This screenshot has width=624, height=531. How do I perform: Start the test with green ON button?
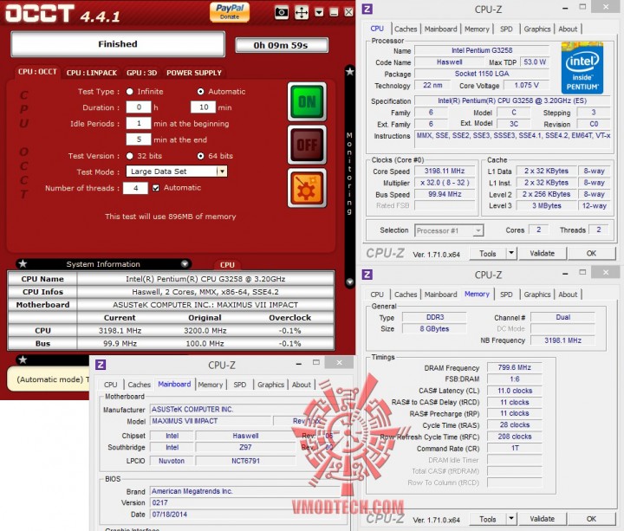307,101
